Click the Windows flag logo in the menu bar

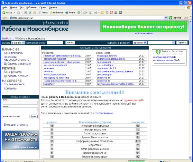coord(189,7)
